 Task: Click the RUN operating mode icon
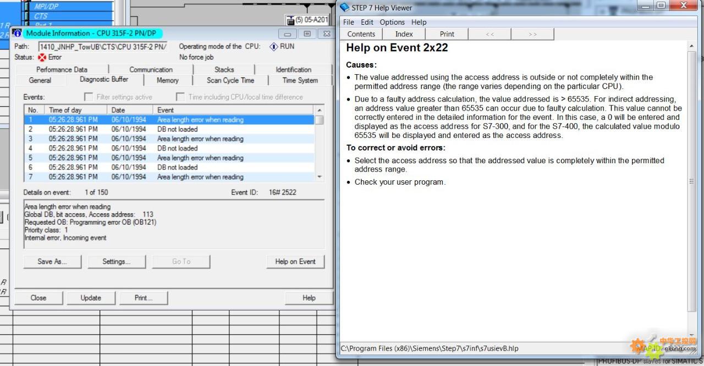pyautogui.click(x=273, y=47)
